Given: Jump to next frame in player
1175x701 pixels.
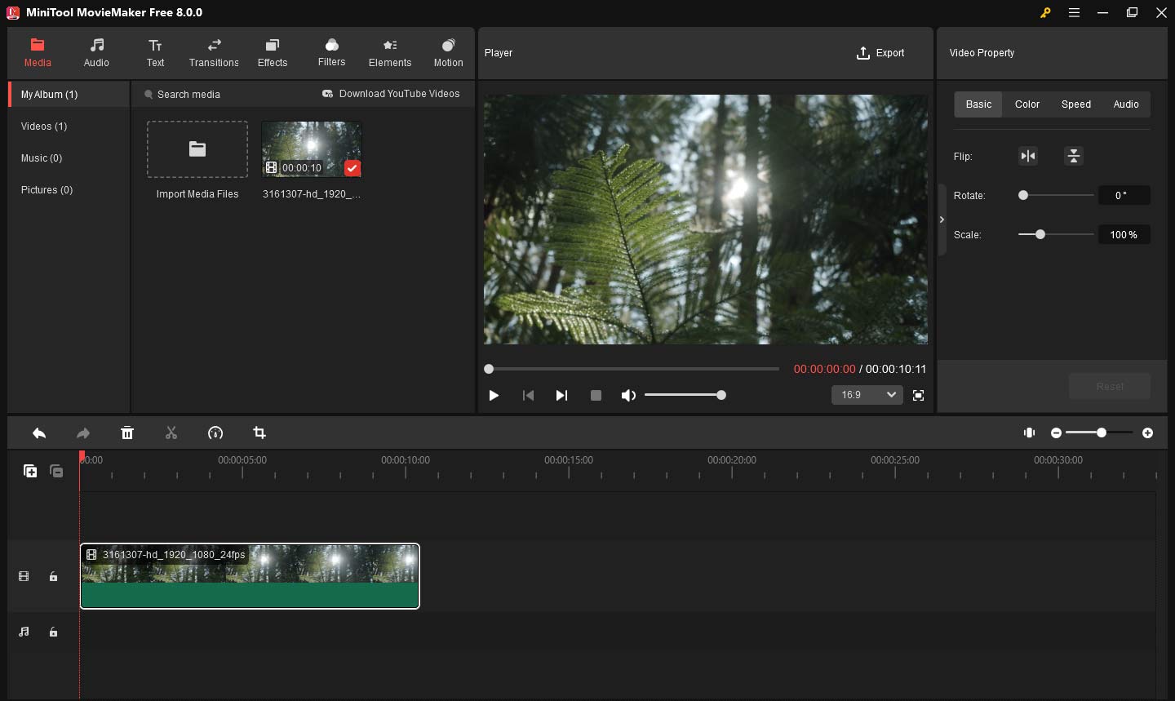Looking at the screenshot, I should coord(561,395).
